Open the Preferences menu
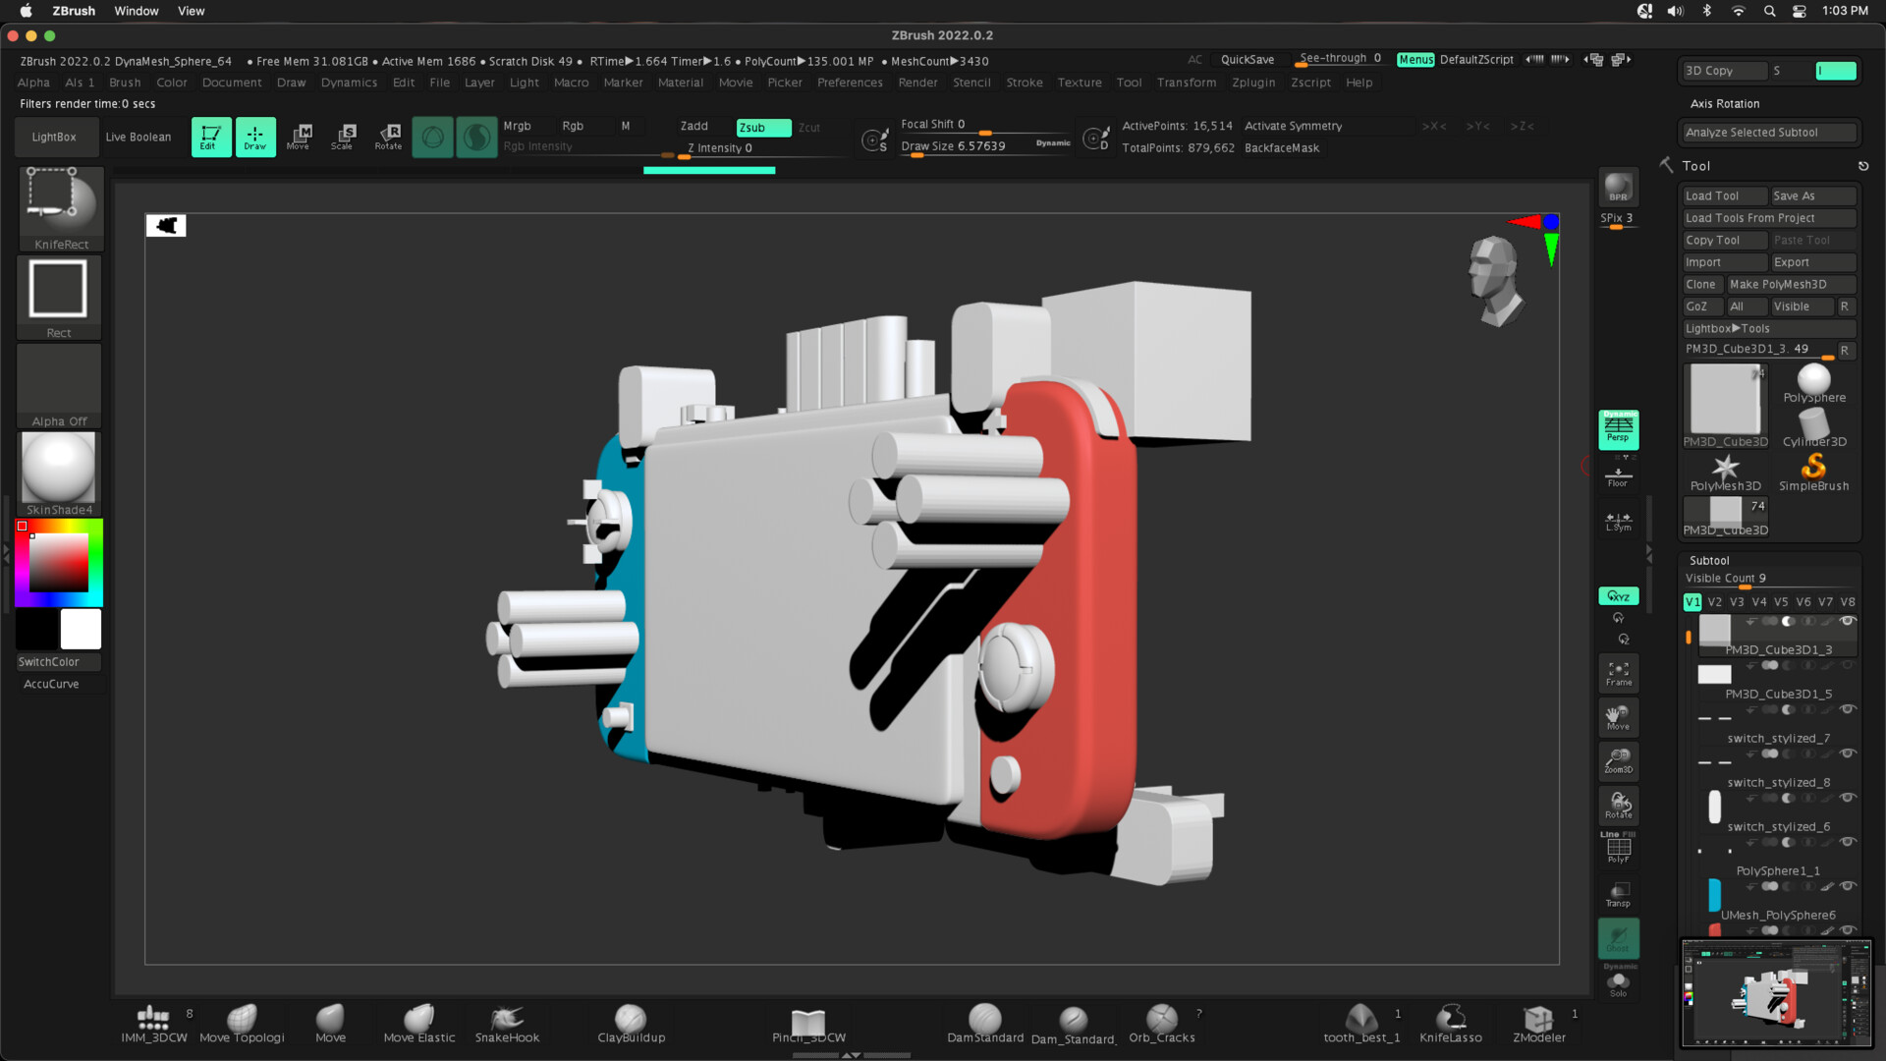The width and height of the screenshot is (1886, 1061). tap(849, 83)
